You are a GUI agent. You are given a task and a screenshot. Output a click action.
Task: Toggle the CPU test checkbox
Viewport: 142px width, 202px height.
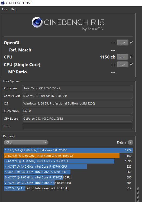[131, 57]
